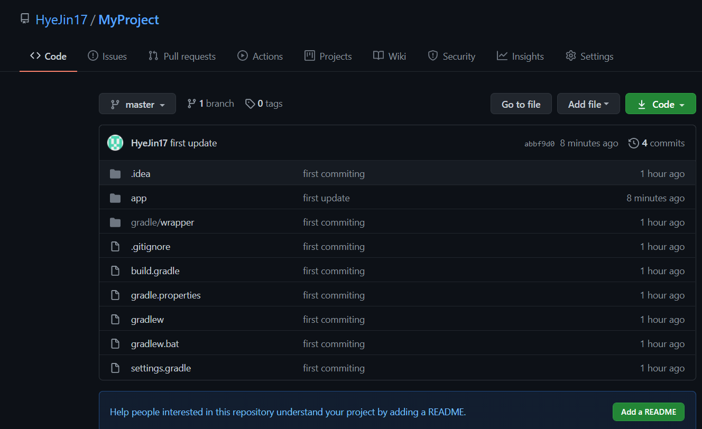The image size is (702, 429).
Task: Open the master branch selector dropdown
Action: click(x=137, y=104)
